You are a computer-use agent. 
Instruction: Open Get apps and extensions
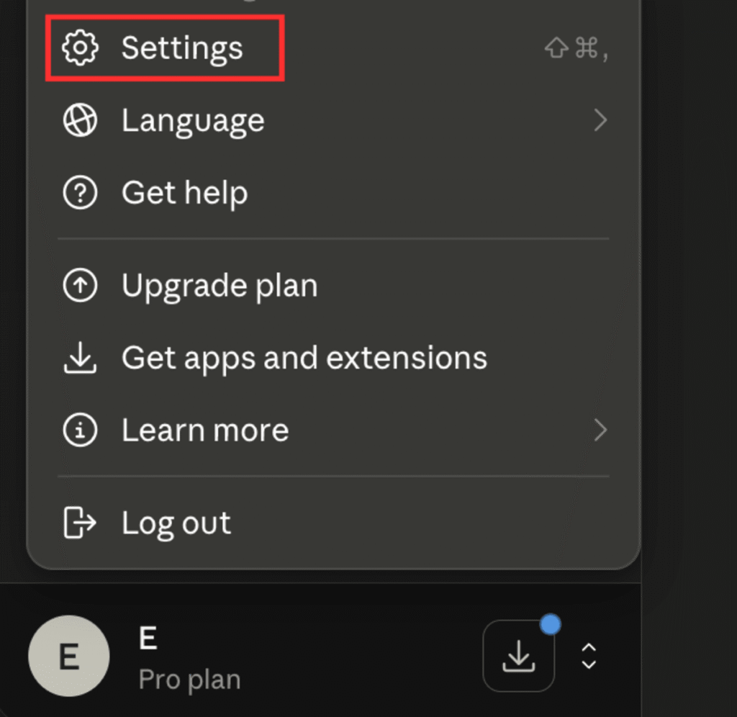pos(334,358)
